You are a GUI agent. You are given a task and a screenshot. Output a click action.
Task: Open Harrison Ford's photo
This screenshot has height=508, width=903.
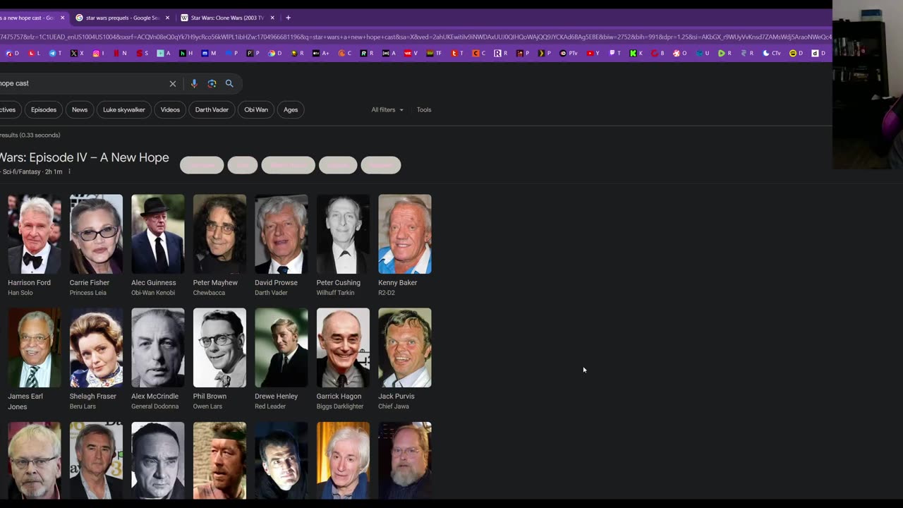click(35, 234)
